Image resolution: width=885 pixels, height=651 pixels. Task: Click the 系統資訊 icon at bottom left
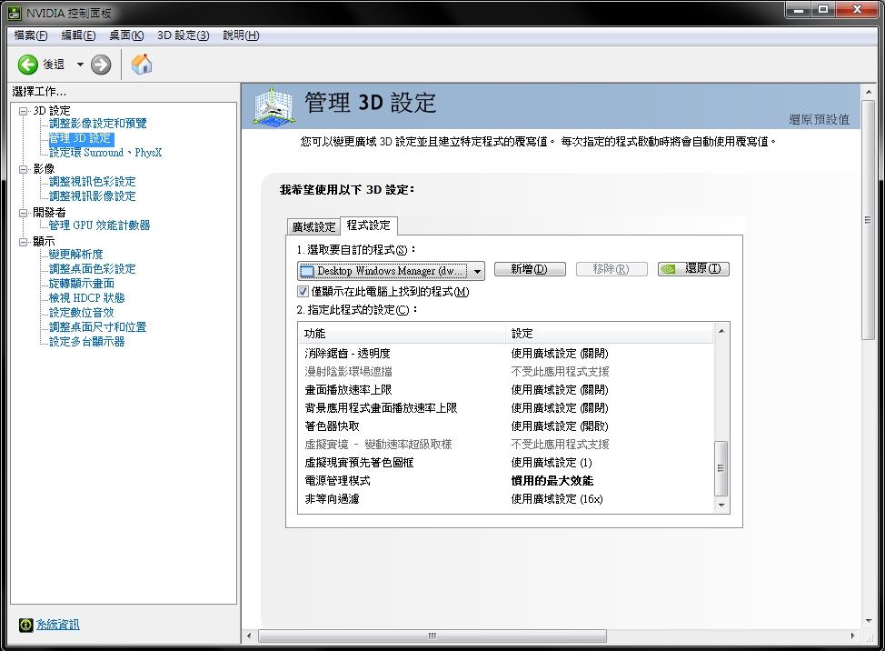26,625
